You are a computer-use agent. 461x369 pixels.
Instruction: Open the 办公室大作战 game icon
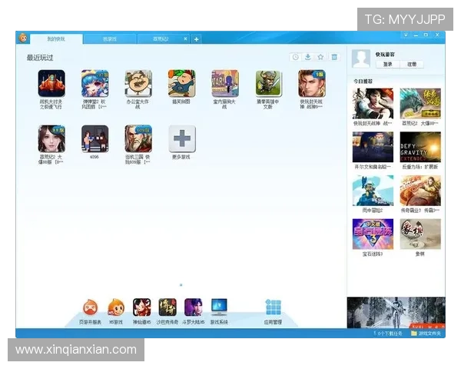point(138,83)
